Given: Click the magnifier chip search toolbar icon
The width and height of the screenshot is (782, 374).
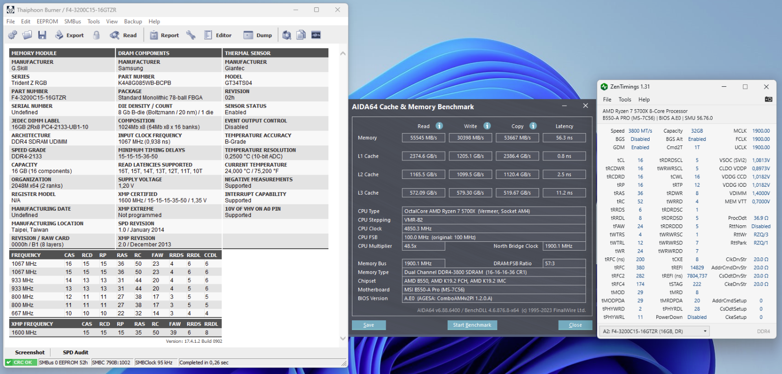Looking at the screenshot, I should click(287, 35).
